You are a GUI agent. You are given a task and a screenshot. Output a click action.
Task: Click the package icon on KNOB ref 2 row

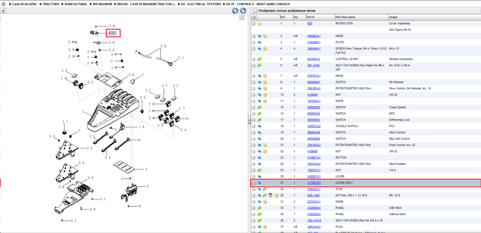point(265,36)
